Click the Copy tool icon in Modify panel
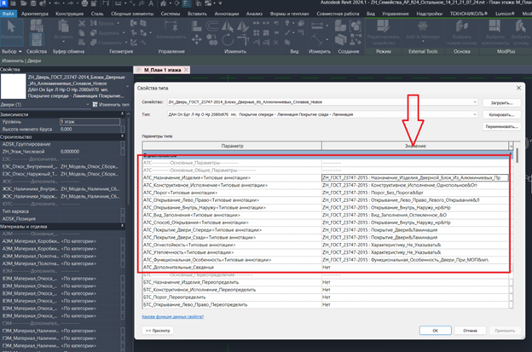Image resolution: width=532 pixels, height=352 pixels. pyautogui.click(x=212, y=40)
